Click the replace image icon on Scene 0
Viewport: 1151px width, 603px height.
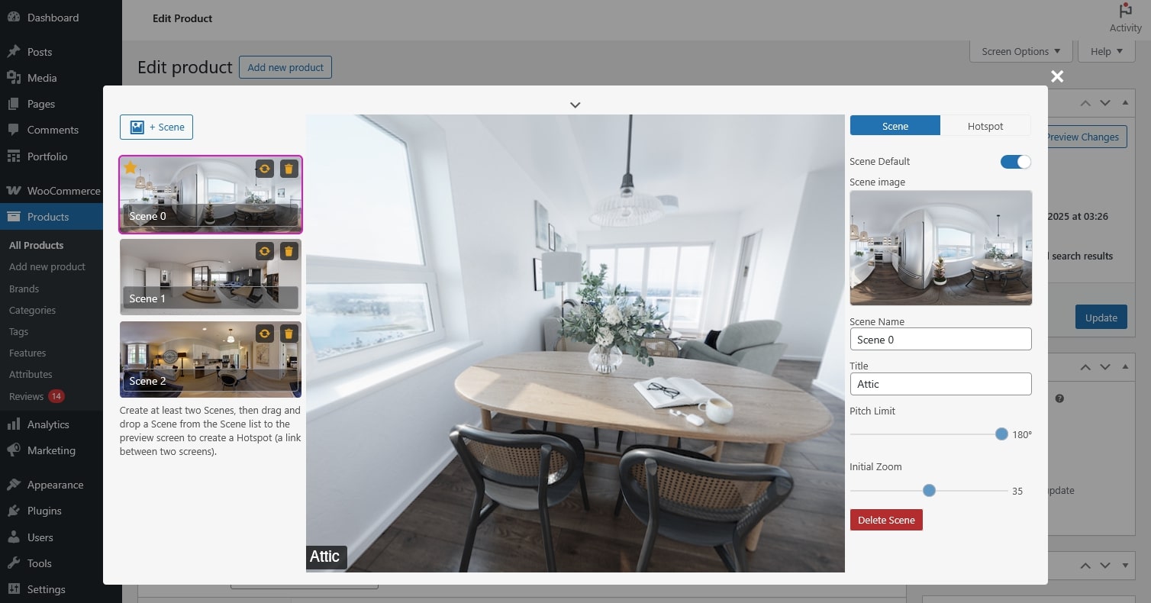(x=264, y=169)
